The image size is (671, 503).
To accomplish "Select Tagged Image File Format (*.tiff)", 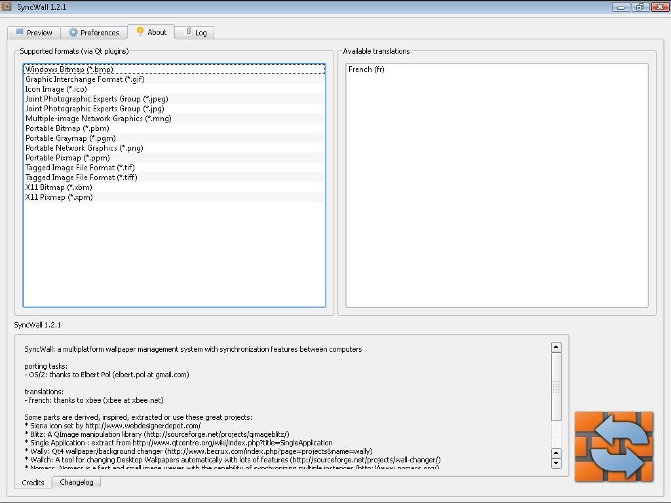I will (174, 177).
